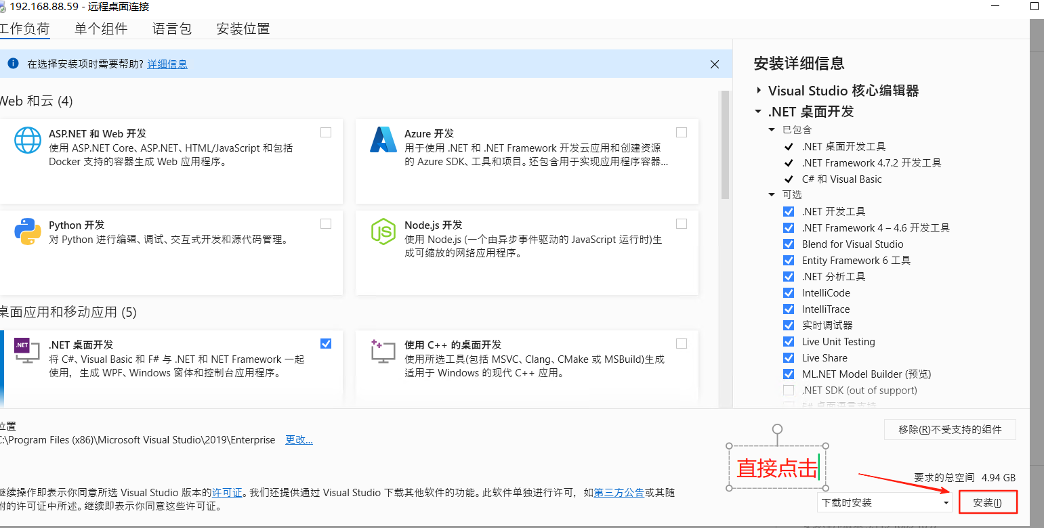
Task: Check the Azure 开发 workload checkbox
Action: [x=682, y=133]
